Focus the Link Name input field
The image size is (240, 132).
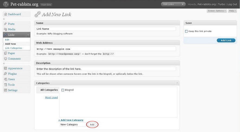[x=106, y=29]
